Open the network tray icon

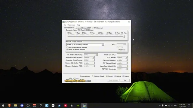169,105
